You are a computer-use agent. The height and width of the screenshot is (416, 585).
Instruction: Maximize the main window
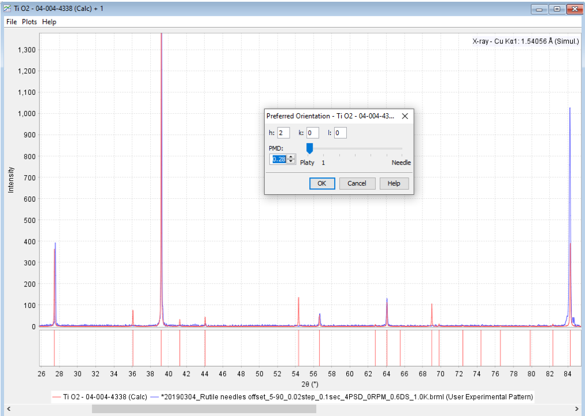pyautogui.click(x=557, y=9)
